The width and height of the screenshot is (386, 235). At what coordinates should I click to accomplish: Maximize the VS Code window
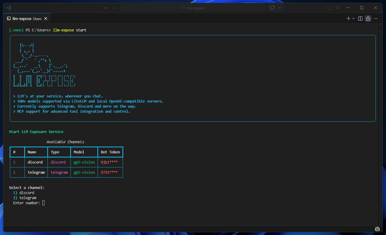(x=362, y=8)
